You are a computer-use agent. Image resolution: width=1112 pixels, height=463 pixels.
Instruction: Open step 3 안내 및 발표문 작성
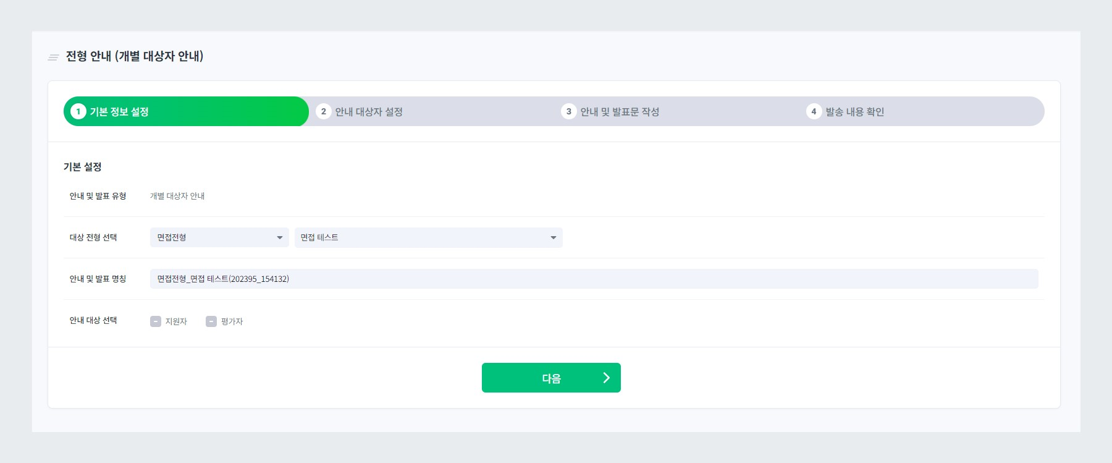point(610,112)
